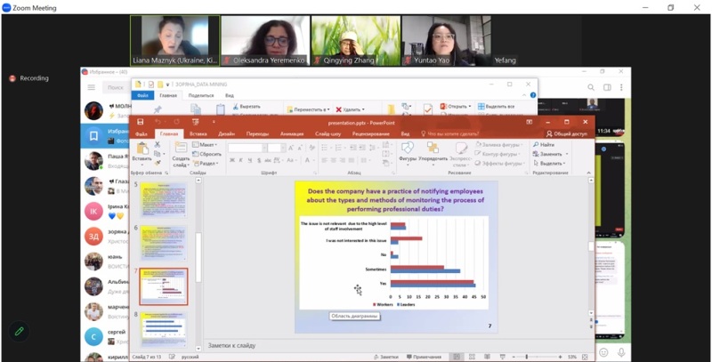Click Zoom annotate pencil button
The image size is (712, 362).
(19, 331)
